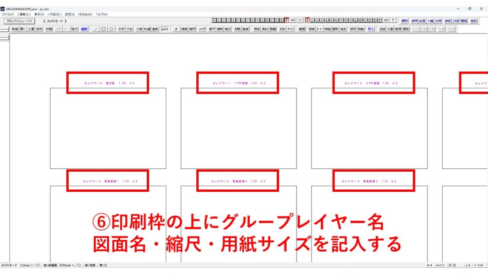The width and height of the screenshot is (488, 274).
Task: Click the 属取 attribute pick button
Action: (405, 21)
